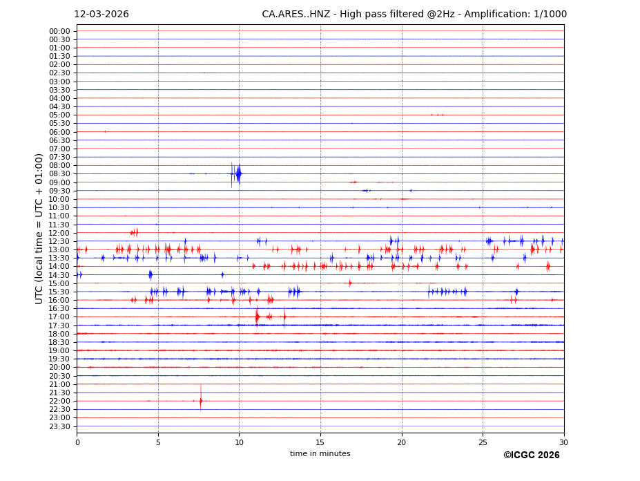Click the ©ICGC 2026 copyright text

click(x=531, y=455)
